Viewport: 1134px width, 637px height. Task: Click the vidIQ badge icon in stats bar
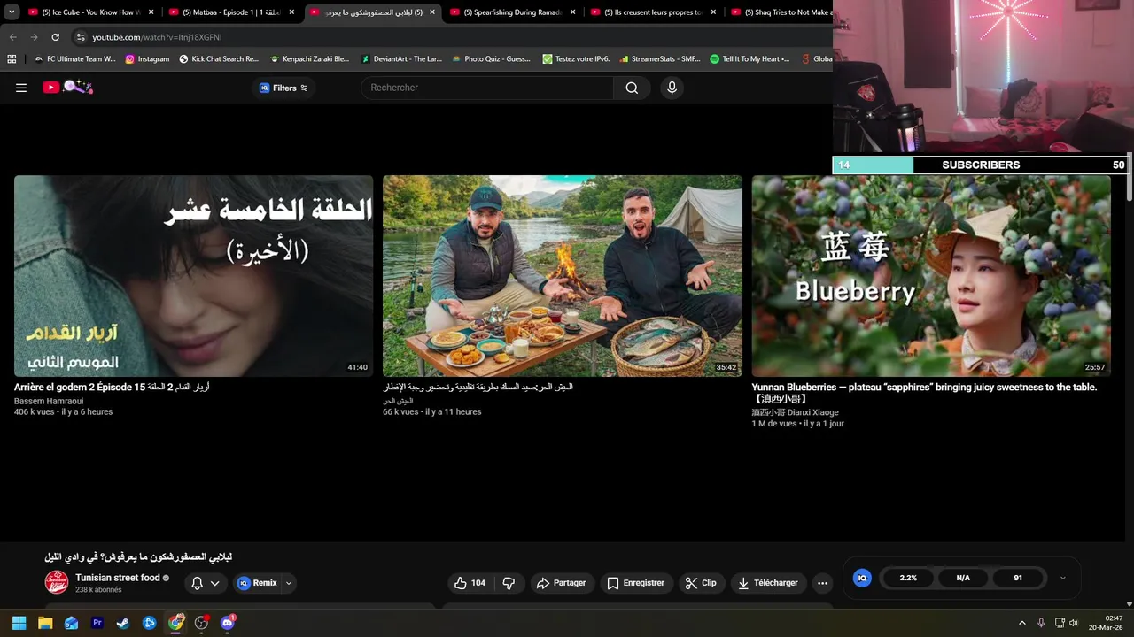(x=862, y=578)
